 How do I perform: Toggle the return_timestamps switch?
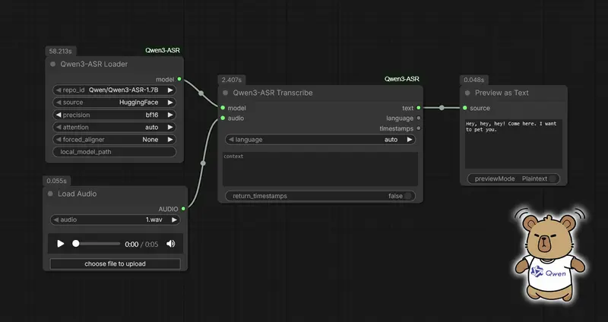pos(409,196)
